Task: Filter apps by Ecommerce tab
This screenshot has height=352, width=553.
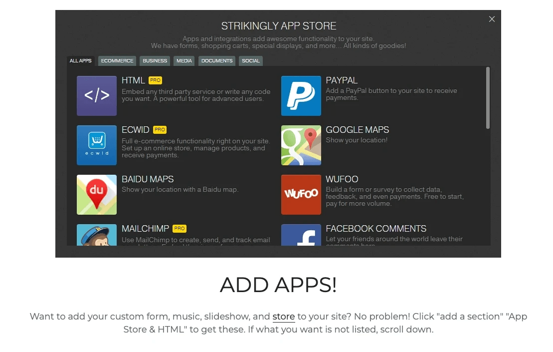Action: click(117, 61)
